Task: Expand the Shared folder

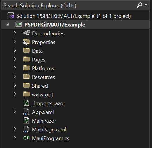Action: point(15,85)
